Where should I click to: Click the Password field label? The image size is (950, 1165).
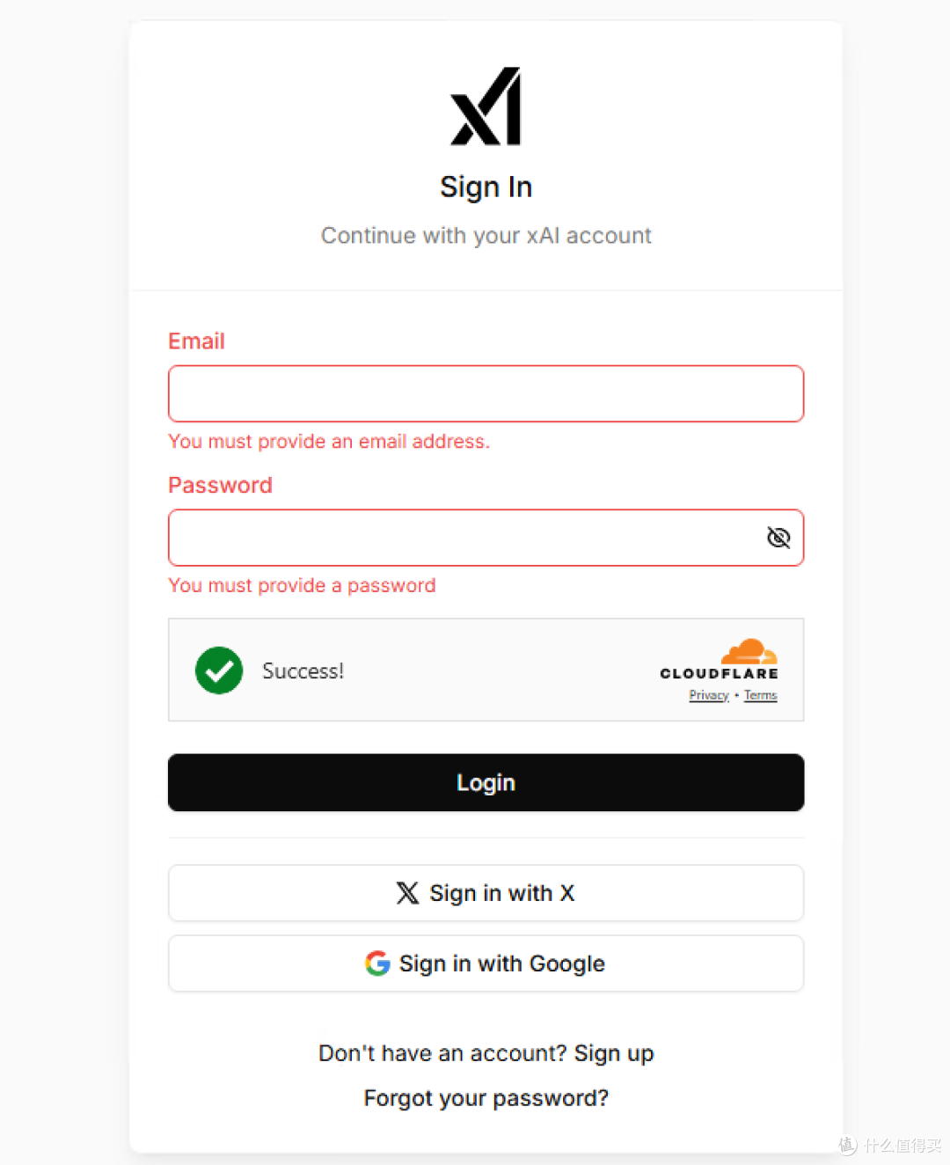(x=220, y=486)
